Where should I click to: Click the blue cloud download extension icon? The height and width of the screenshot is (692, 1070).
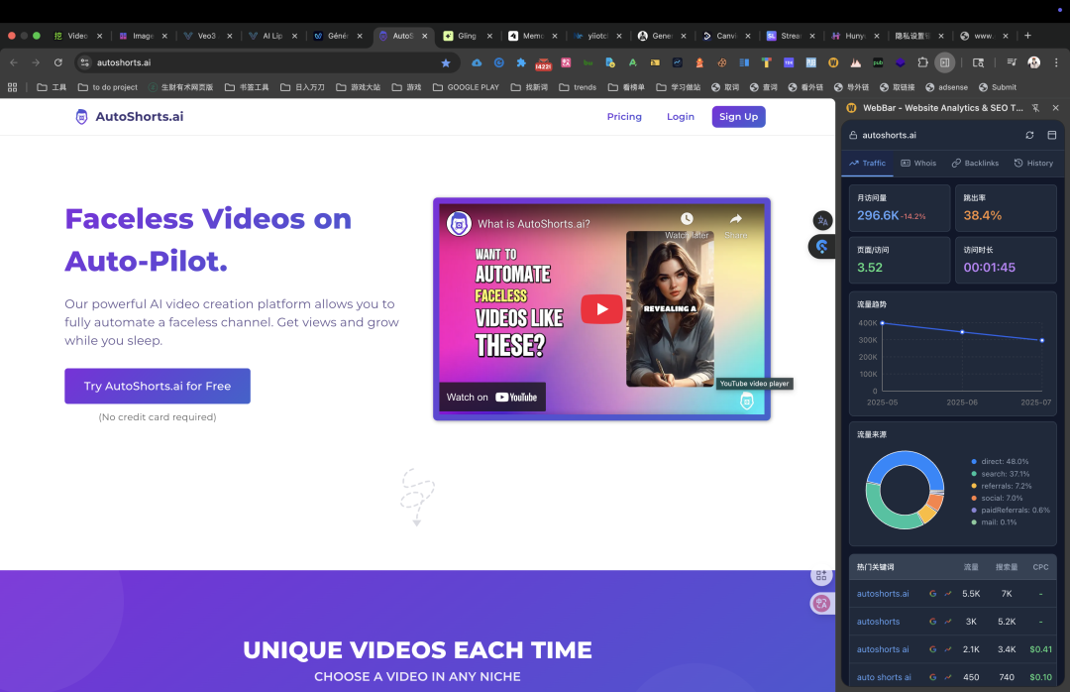coord(477,62)
